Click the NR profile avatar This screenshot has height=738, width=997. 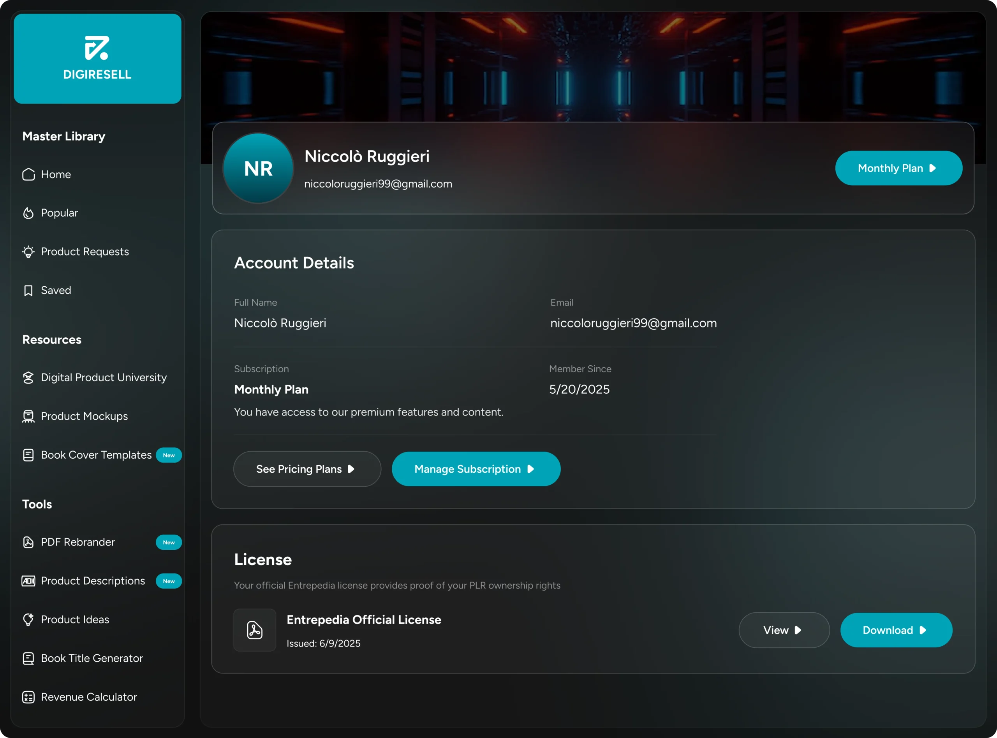[x=259, y=168]
